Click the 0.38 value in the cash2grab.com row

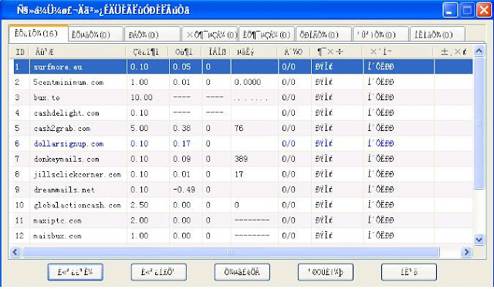(x=182, y=128)
